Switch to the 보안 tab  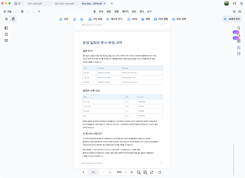tap(134, 12)
